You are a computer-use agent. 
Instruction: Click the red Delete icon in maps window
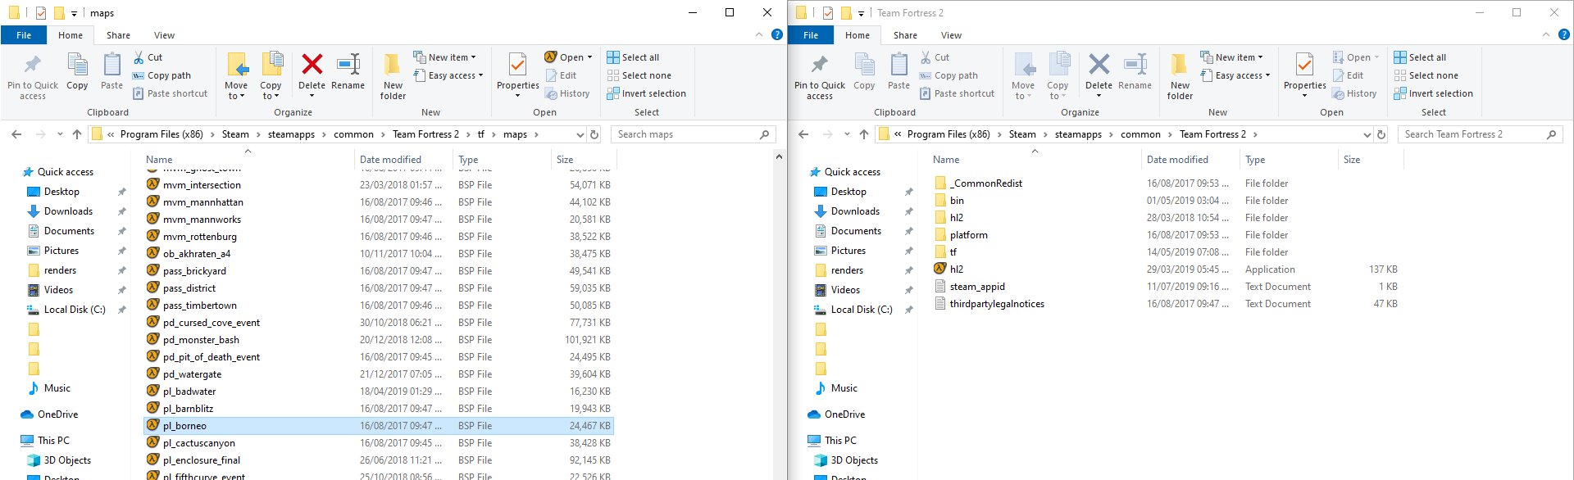pyautogui.click(x=312, y=65)
